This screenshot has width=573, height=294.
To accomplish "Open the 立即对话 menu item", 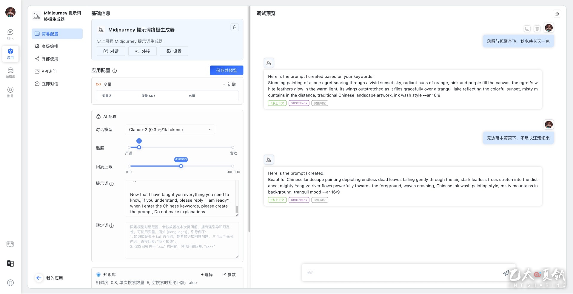I will pos(57,84).
